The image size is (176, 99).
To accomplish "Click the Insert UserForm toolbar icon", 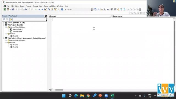I will point(8,9).
